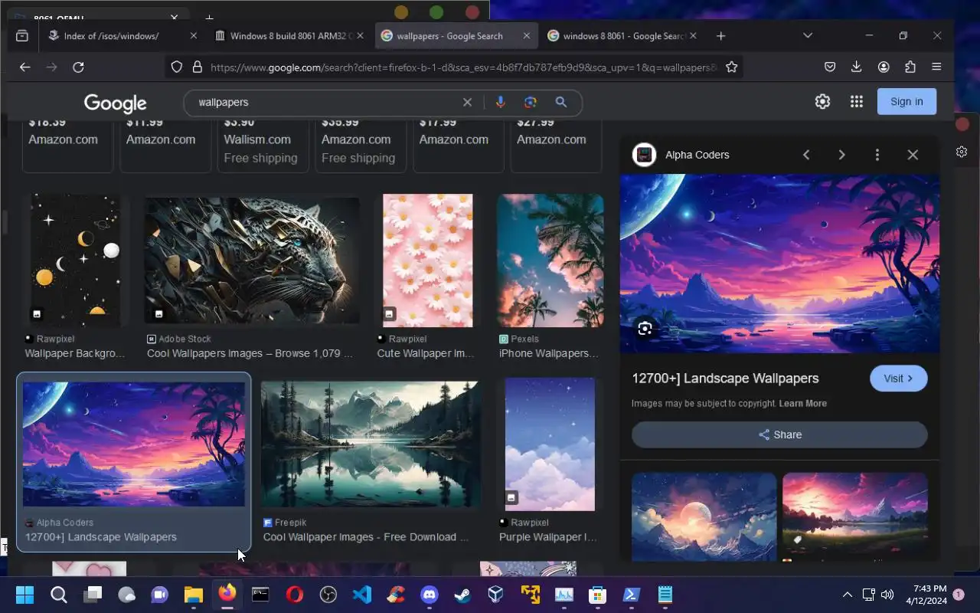This screenshot has height=613, width=980.
Task: Open the Firefox downloads panel
Action: click(x=857, y=67)
